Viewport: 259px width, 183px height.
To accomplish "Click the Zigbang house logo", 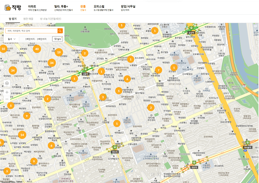I will pos(8,7).
